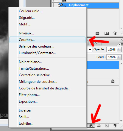Screen dimensions: 123x131
Task: Click the History panel scroll-down arrow
Action: 121,28
